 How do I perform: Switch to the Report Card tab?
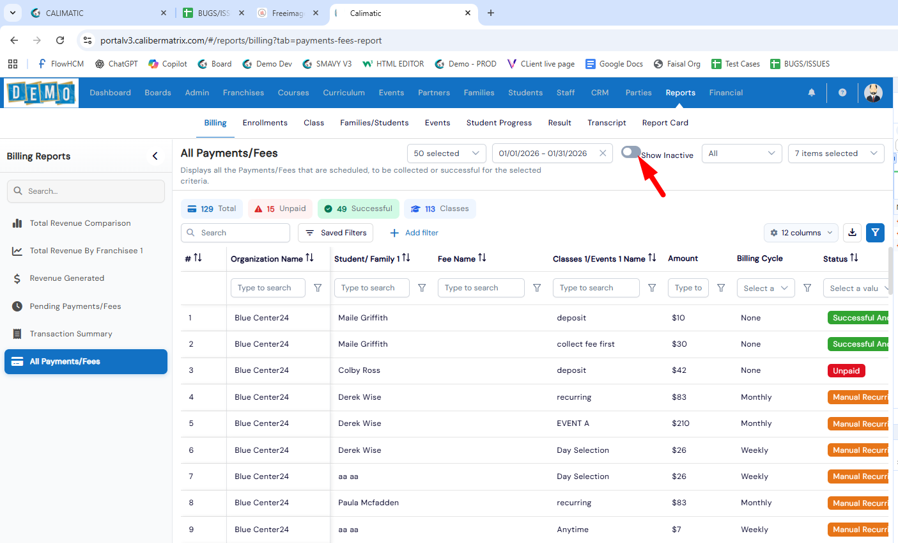[665, 123]
